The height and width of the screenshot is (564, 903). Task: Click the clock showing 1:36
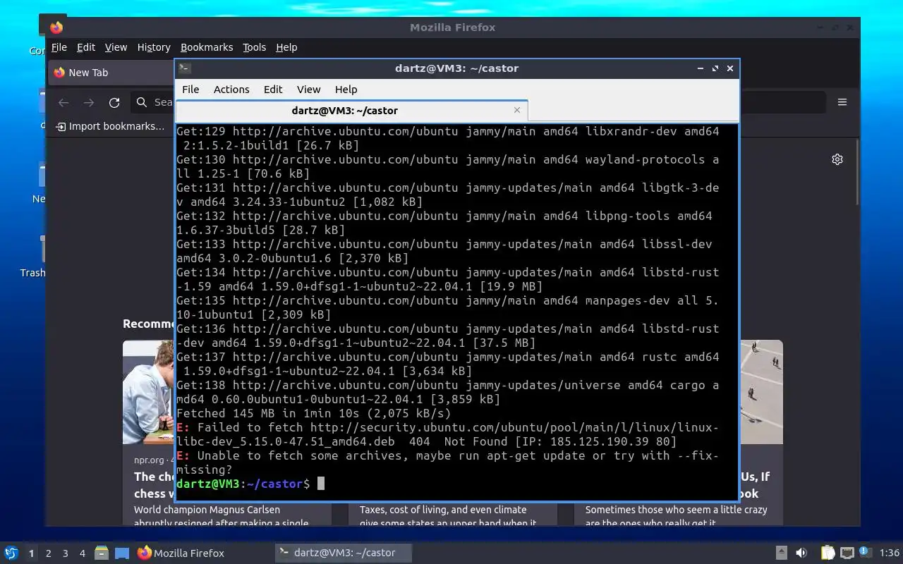[890, 553]
